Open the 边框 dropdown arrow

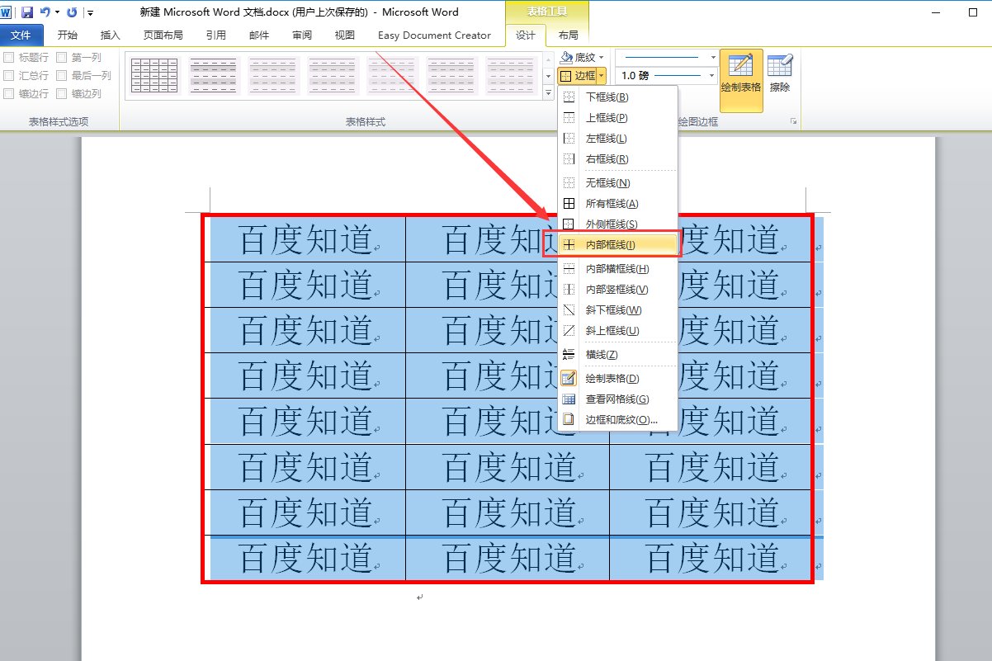(600, 75)
